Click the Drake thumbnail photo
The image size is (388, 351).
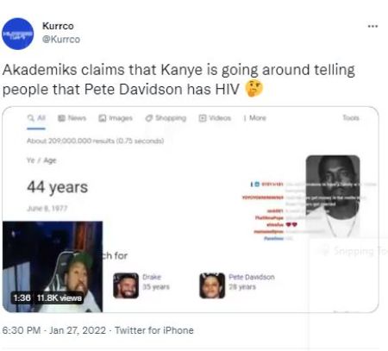[x=126, y=285]
